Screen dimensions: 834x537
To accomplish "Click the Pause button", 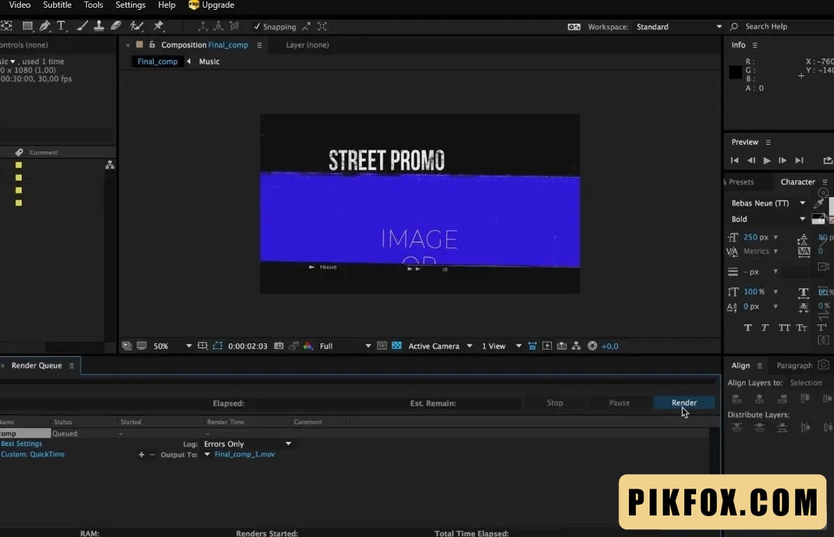I will click(x=619, y=403).
